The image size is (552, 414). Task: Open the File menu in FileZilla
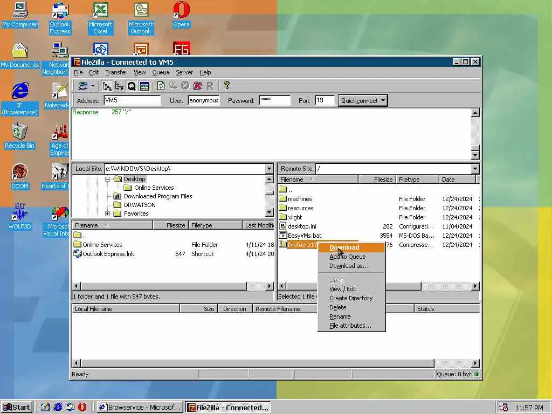(x=78, y=73)
